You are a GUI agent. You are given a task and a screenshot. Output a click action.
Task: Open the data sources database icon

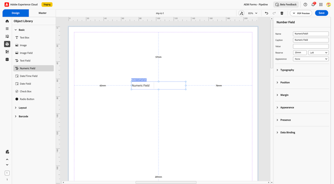point(7,59)
